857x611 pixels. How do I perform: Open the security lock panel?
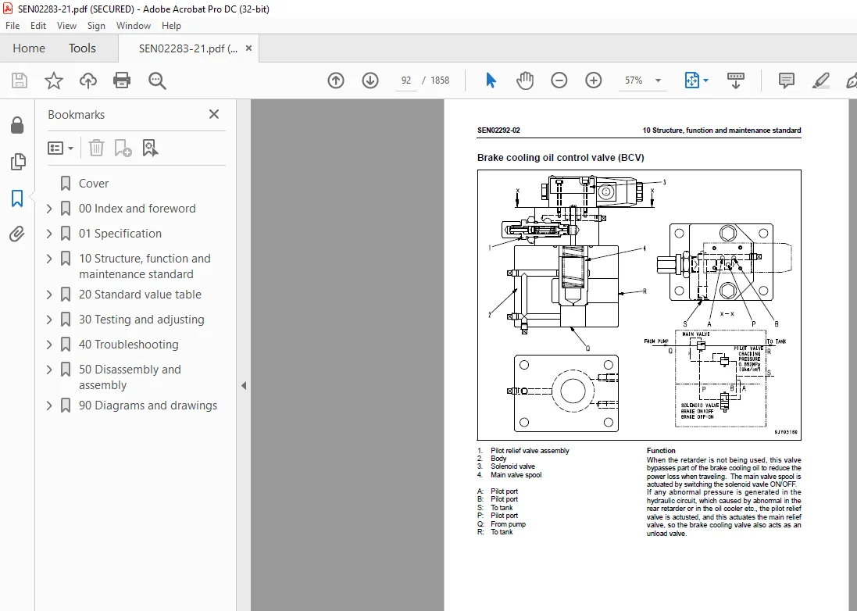[x=17, y=125]
